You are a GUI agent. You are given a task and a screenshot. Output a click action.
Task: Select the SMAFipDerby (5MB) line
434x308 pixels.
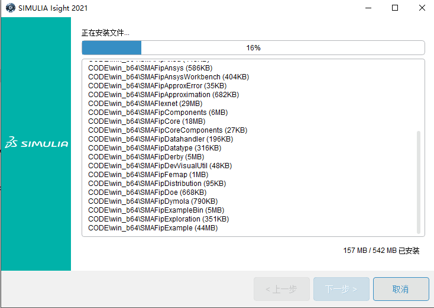(x=146, y=157)
